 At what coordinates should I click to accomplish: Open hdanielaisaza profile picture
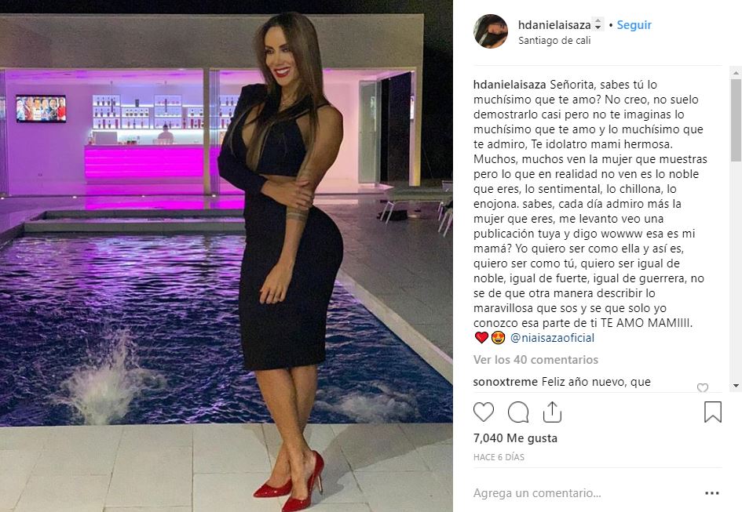coord(491,31)
